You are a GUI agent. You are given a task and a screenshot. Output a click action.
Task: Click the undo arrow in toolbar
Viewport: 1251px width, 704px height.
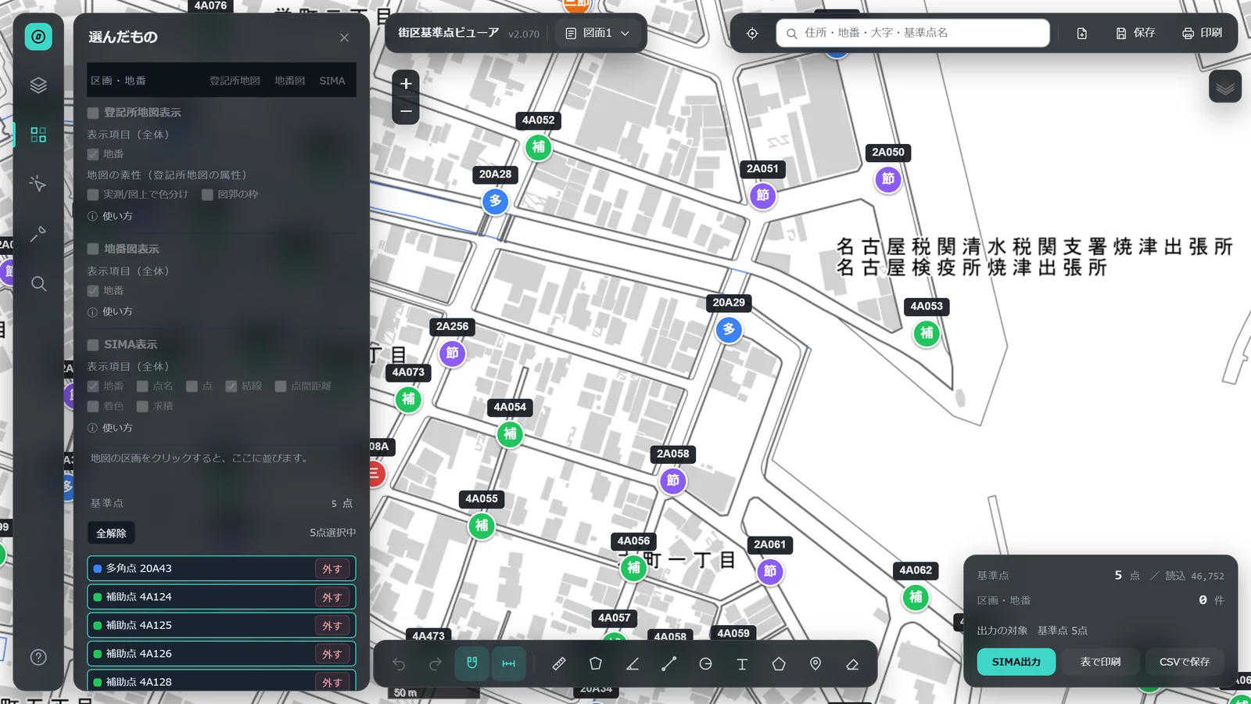(399, 664)
